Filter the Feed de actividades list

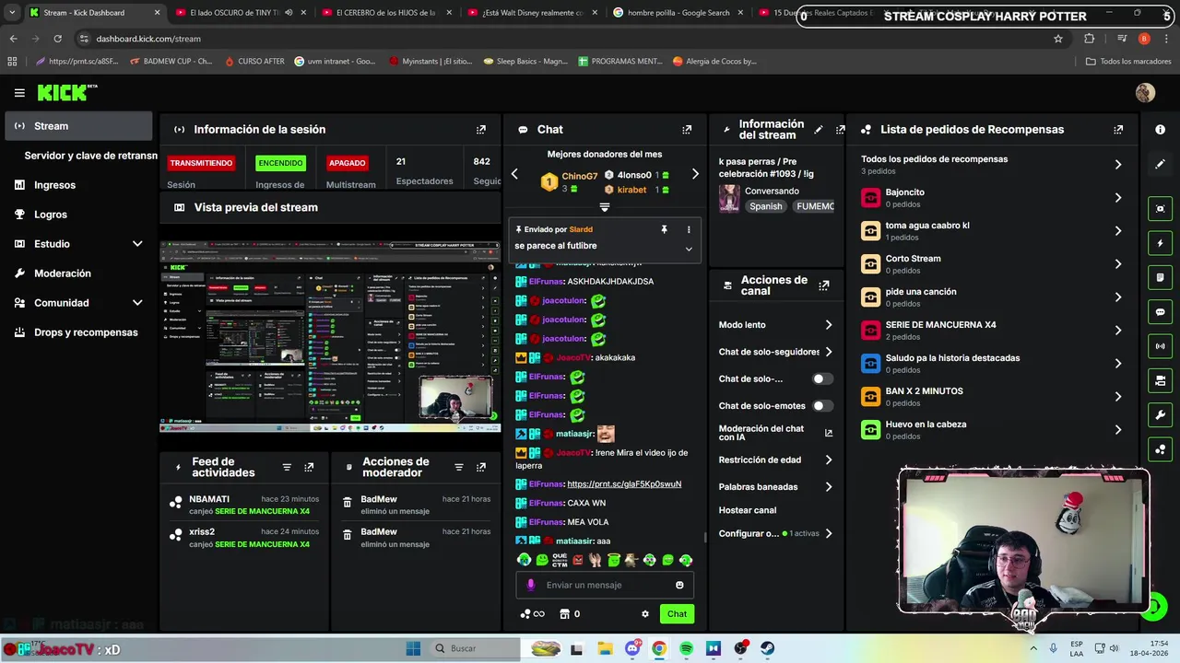tap(287, 468)
